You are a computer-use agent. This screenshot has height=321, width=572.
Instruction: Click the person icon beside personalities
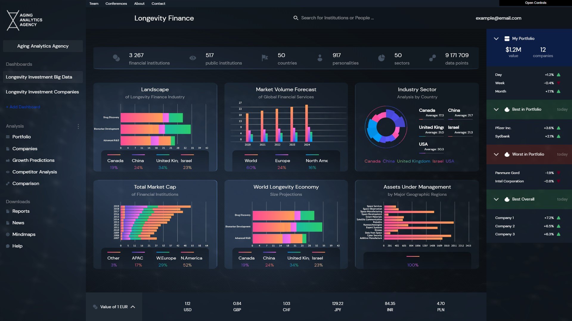(x=320, y=58)
